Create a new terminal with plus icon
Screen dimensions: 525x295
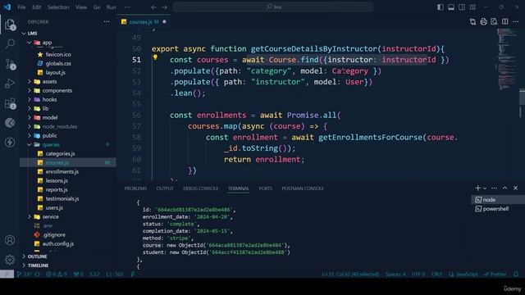(x=477, y=188)
